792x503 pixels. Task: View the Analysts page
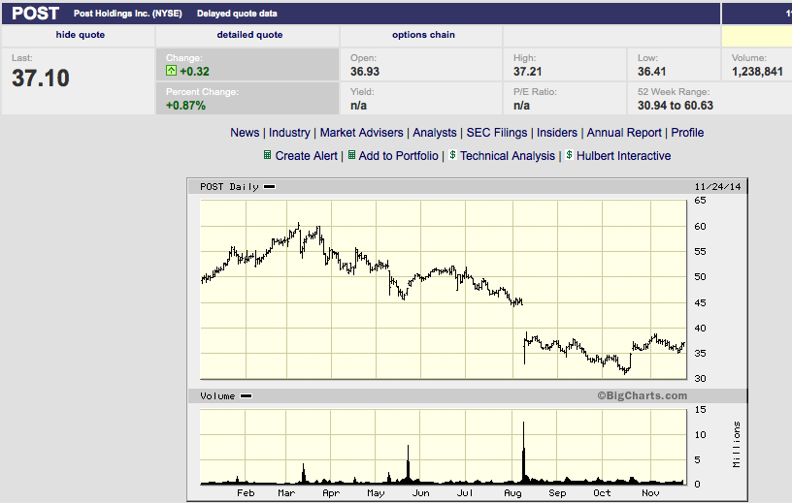click(435, 133)
